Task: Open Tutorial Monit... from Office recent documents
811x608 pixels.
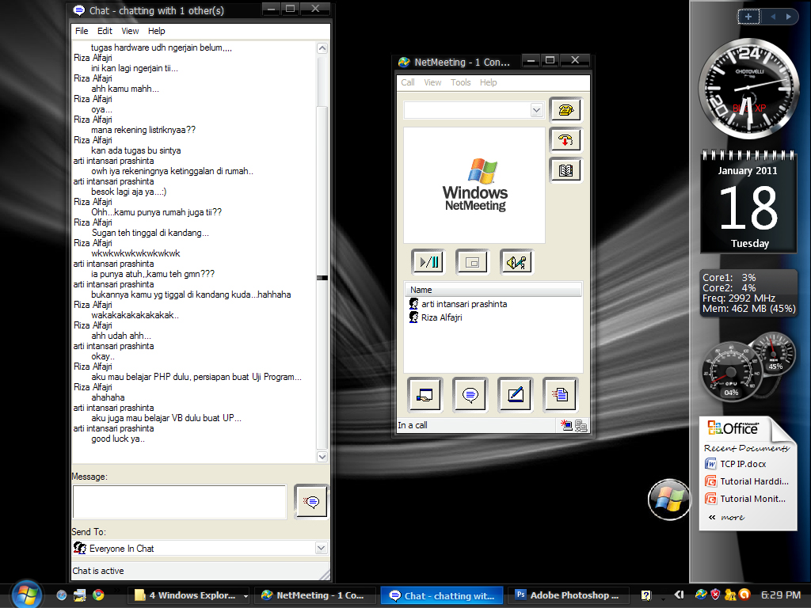Action: pyautogui.click(x=745, y=499)
